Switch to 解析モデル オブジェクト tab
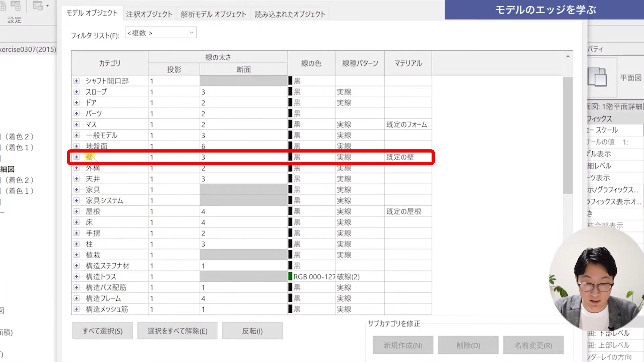The image size is (644, 362). pyautogui.click(x=213, y=14)
